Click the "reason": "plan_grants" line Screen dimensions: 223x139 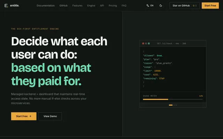(x=158, y=63)
